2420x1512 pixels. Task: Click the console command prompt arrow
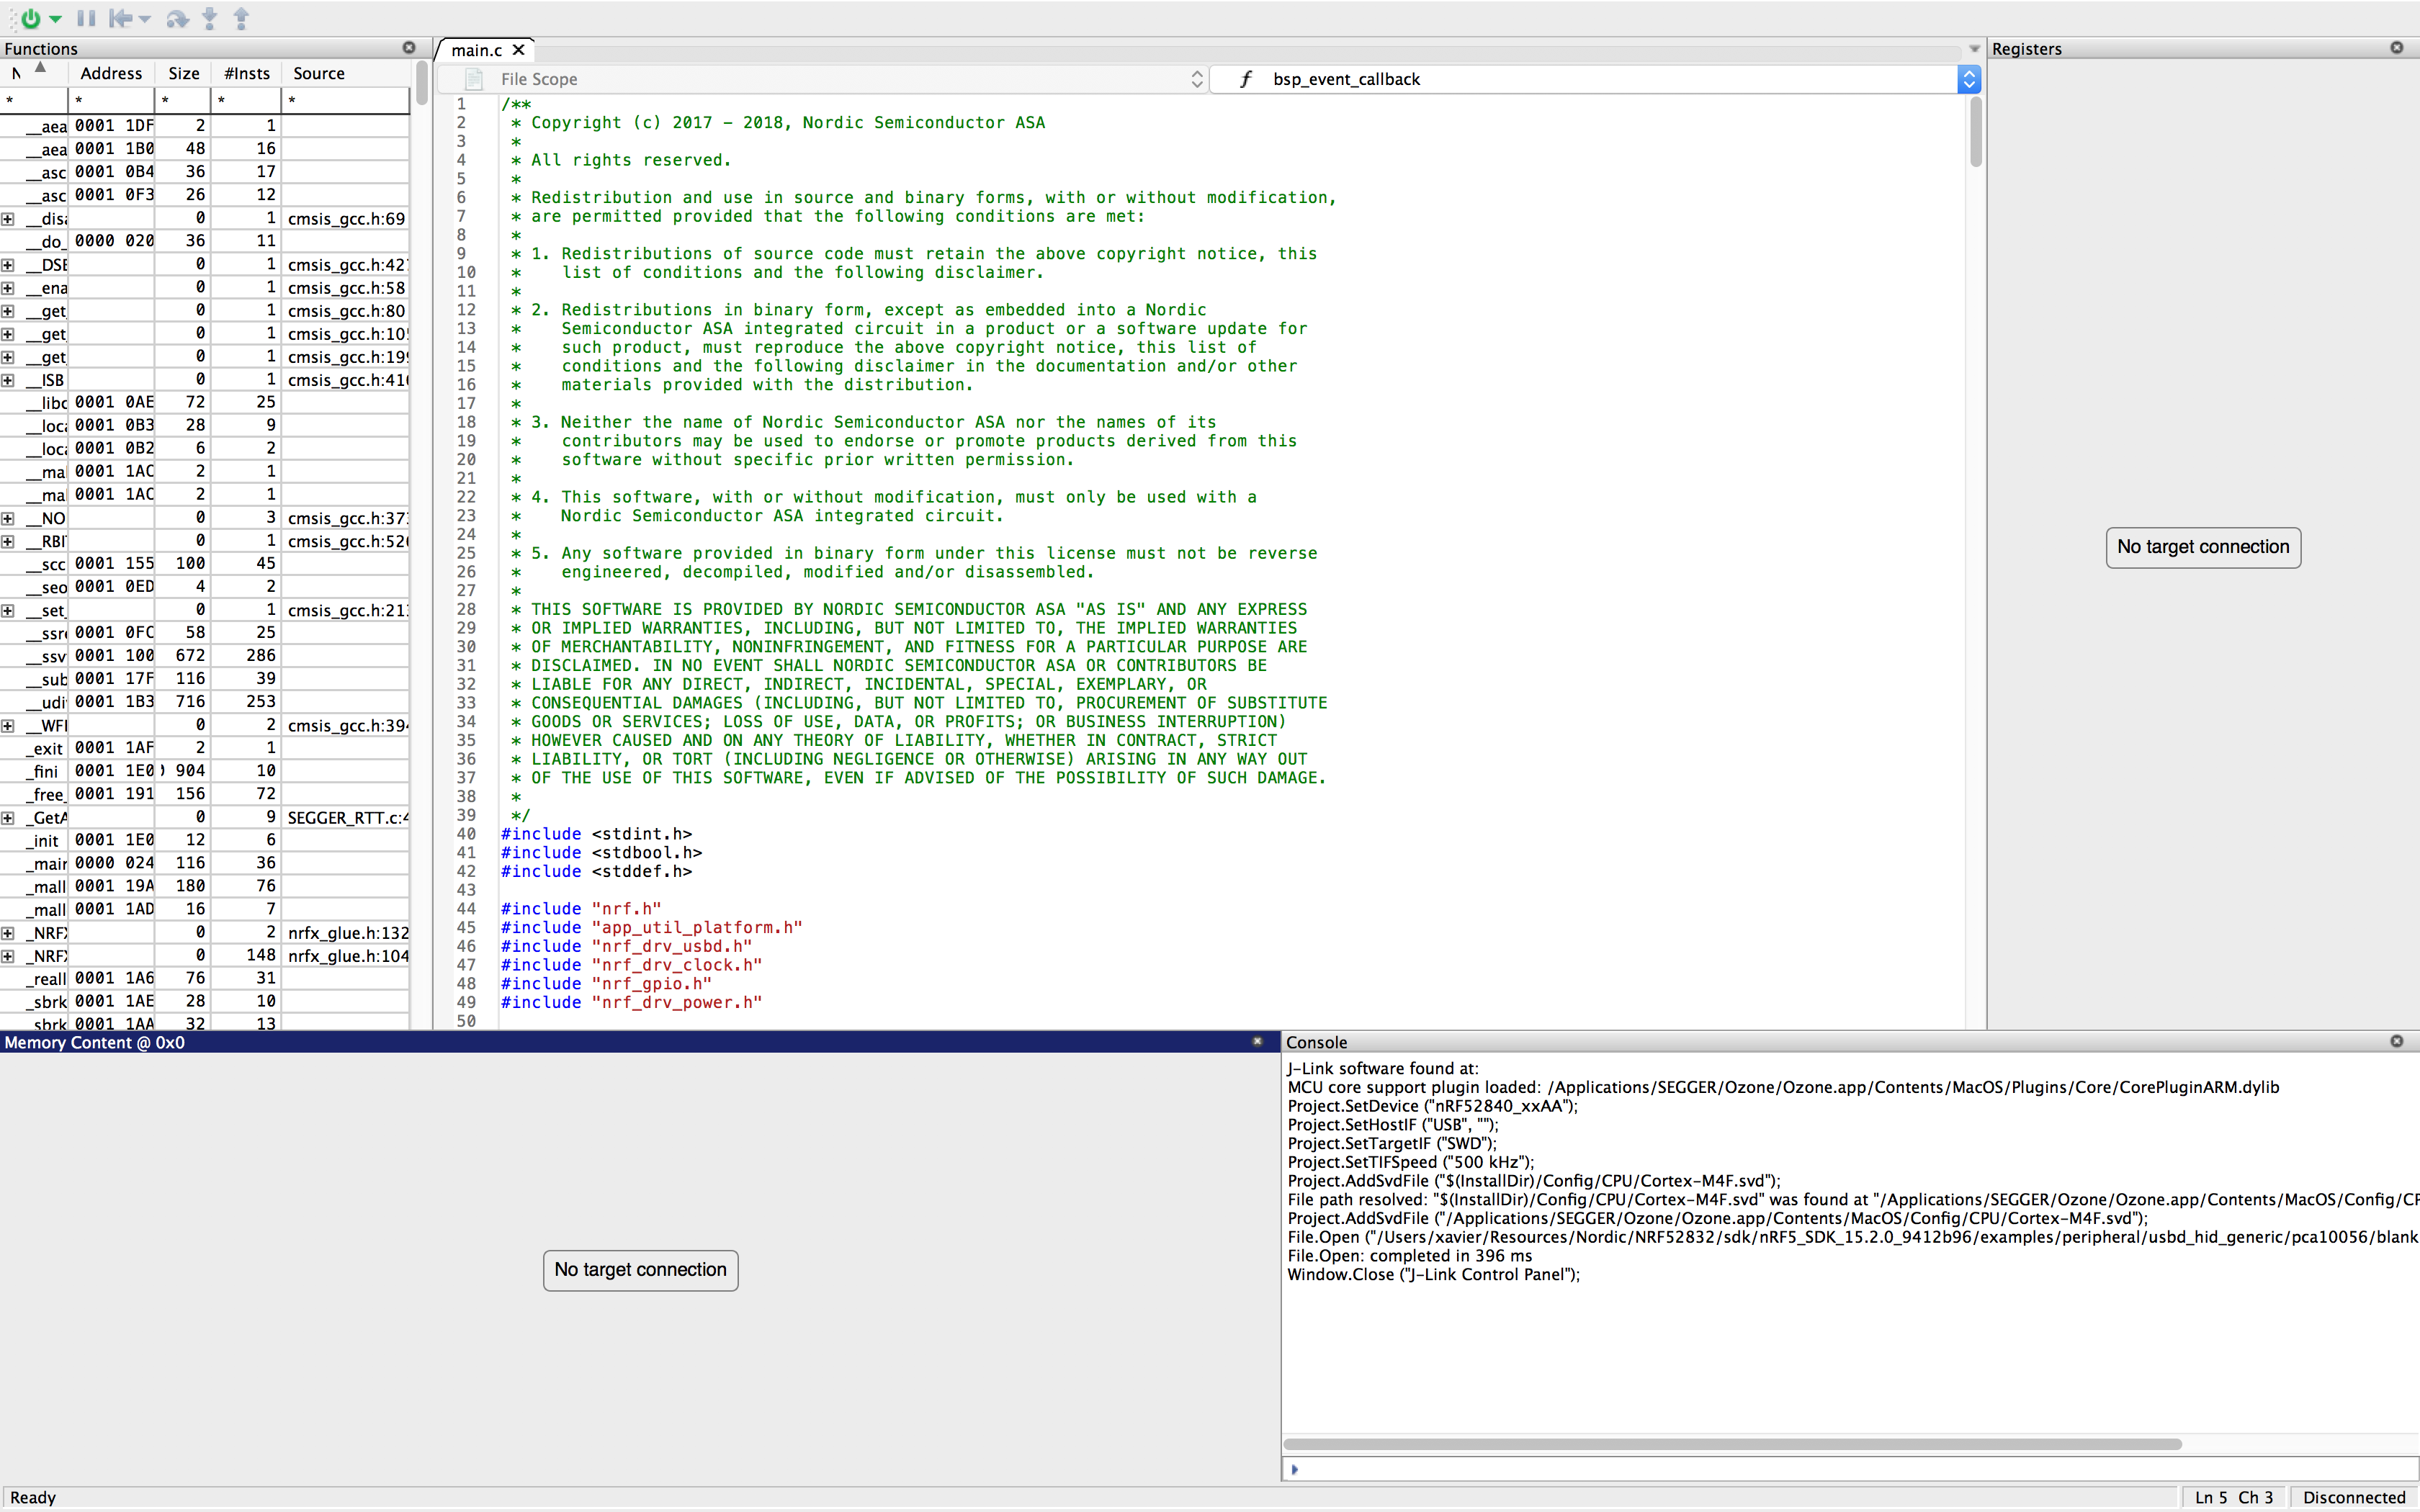click(x=1295, y=1469)
